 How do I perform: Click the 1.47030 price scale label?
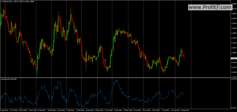click(x=234, y=62)
